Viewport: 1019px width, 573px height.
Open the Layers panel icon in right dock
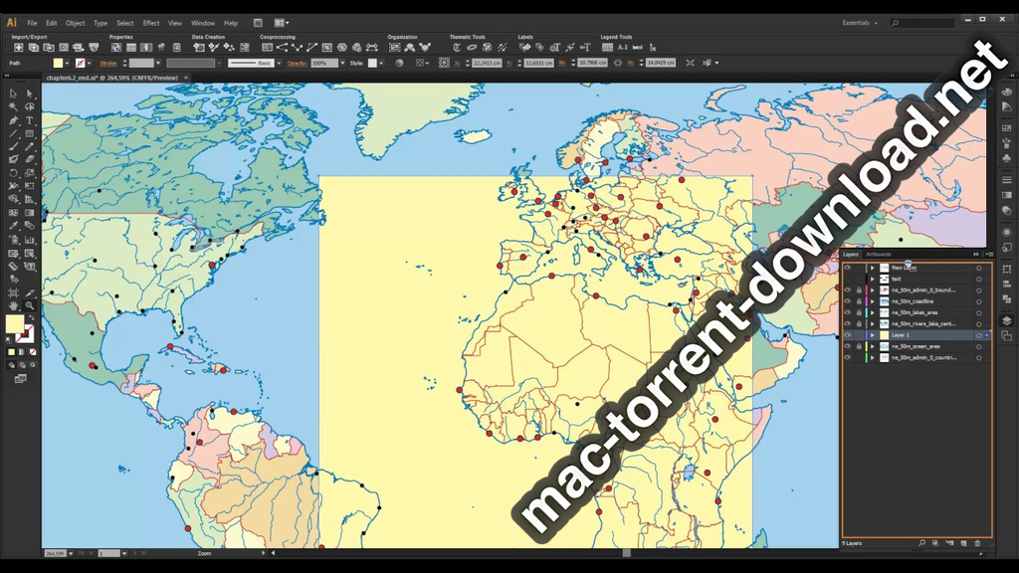click(x=1006, y=320)
